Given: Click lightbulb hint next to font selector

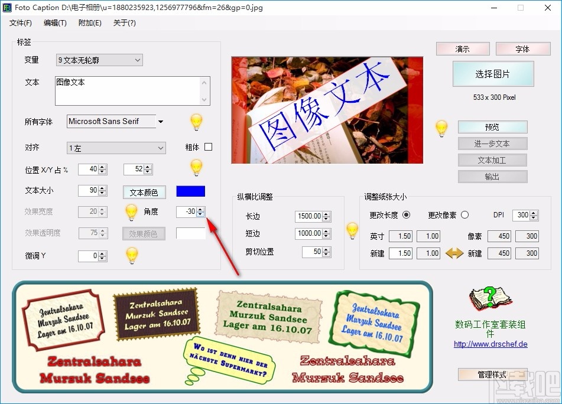Looking at the screenshot, I should [196, 122].
